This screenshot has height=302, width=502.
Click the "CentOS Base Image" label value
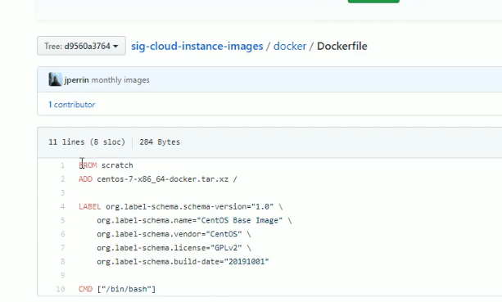click(240, 220)
